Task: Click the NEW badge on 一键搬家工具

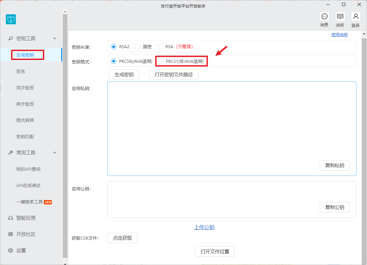Action: (48, 202)
